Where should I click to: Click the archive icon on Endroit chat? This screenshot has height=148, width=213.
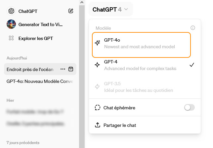pyautogui.click(x=71, y=69)
